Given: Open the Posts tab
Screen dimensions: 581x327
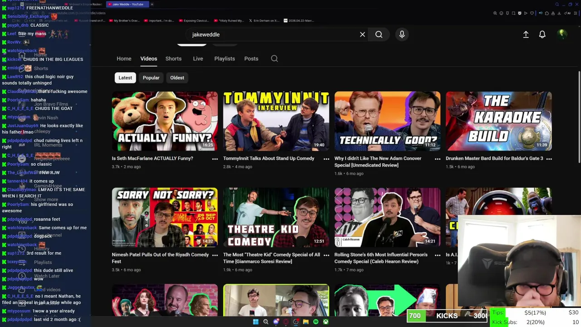Looking at the screenshot, I should coord(251,59).
